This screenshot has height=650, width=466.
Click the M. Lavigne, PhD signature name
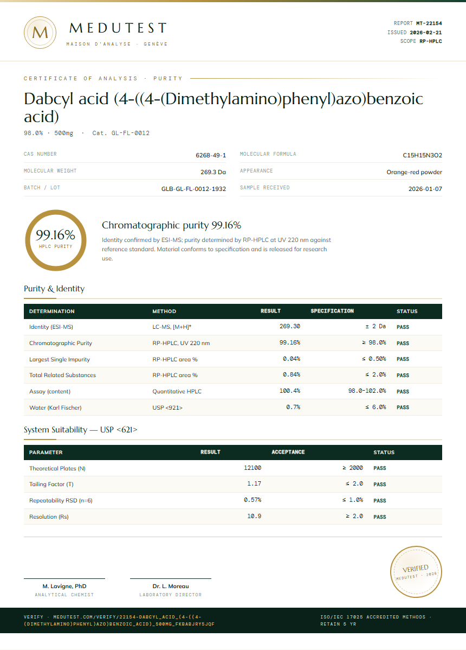click(x=64, y=586)
